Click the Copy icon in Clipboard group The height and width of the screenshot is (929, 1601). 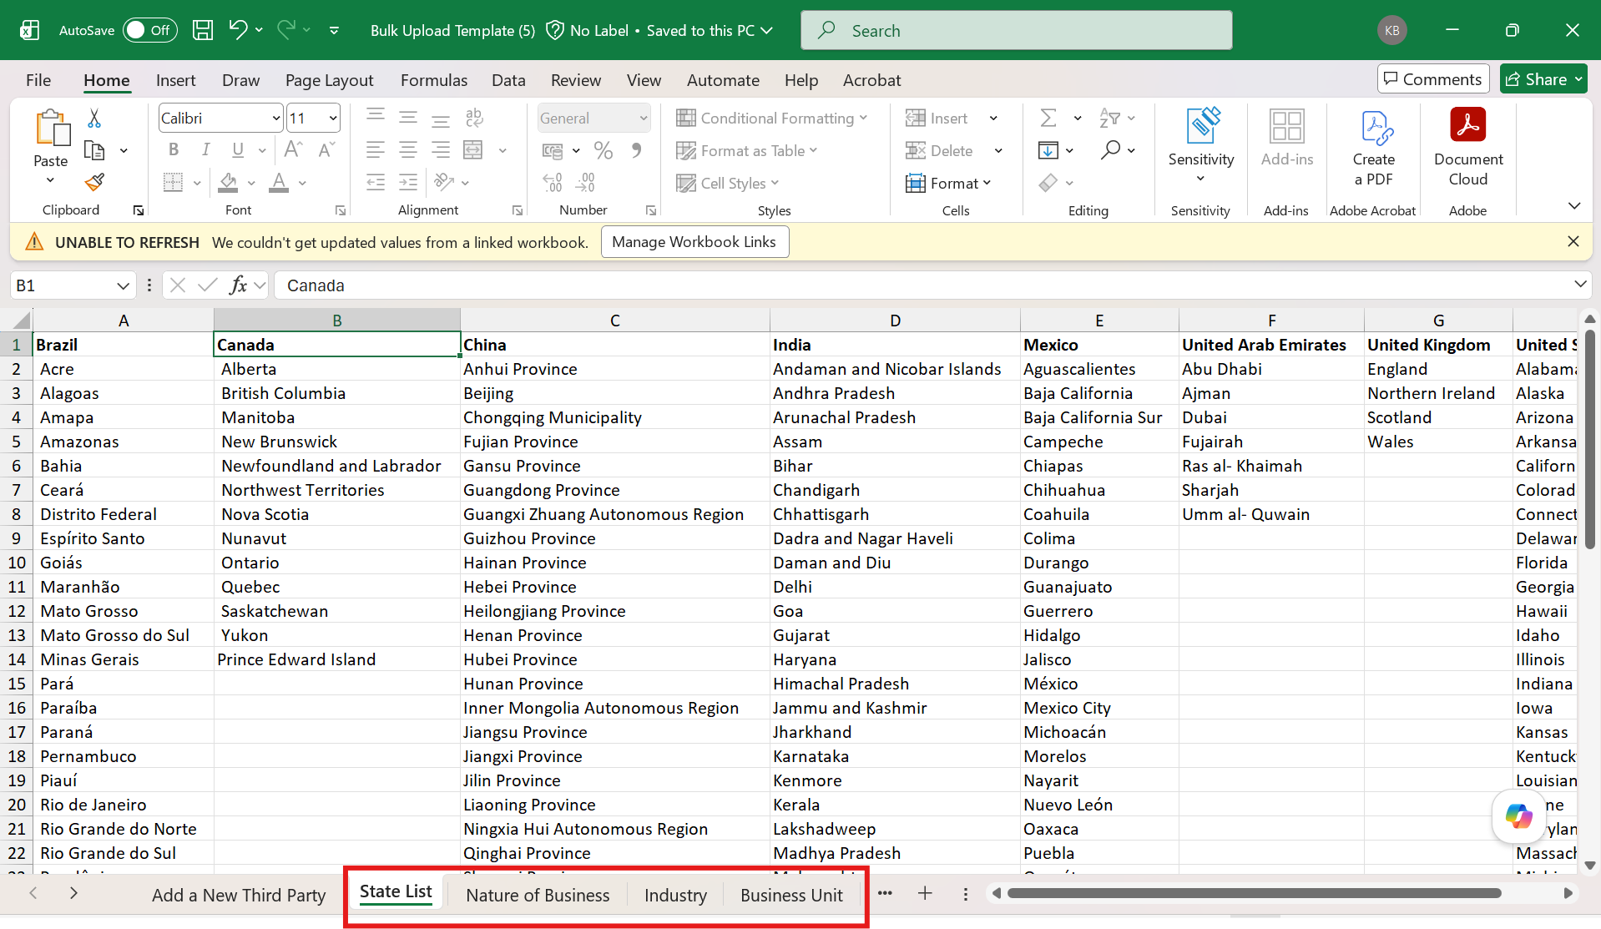[x=94, y=150]
